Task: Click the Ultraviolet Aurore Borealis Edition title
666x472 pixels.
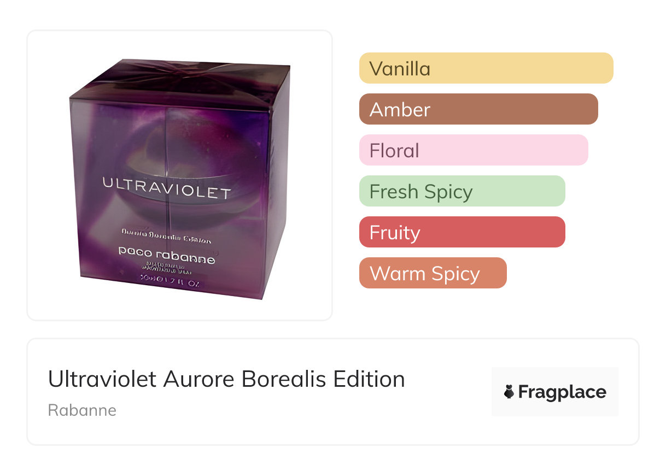Action: (x=226, y=379)
